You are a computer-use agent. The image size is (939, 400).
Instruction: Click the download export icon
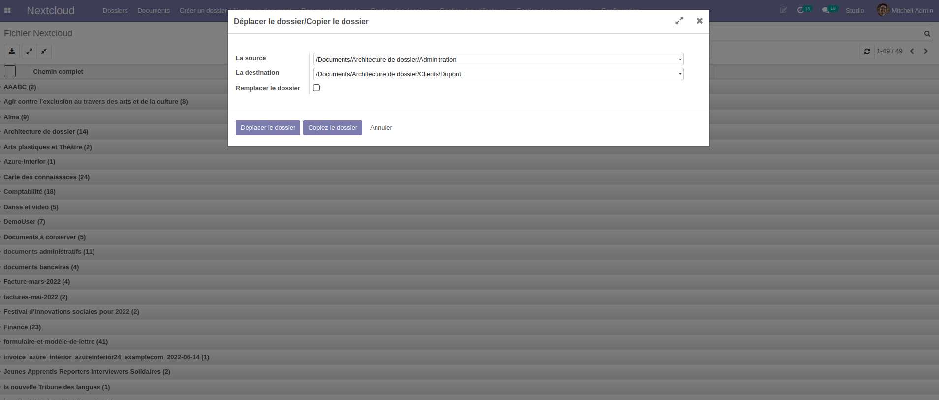[x=12, y=51]
